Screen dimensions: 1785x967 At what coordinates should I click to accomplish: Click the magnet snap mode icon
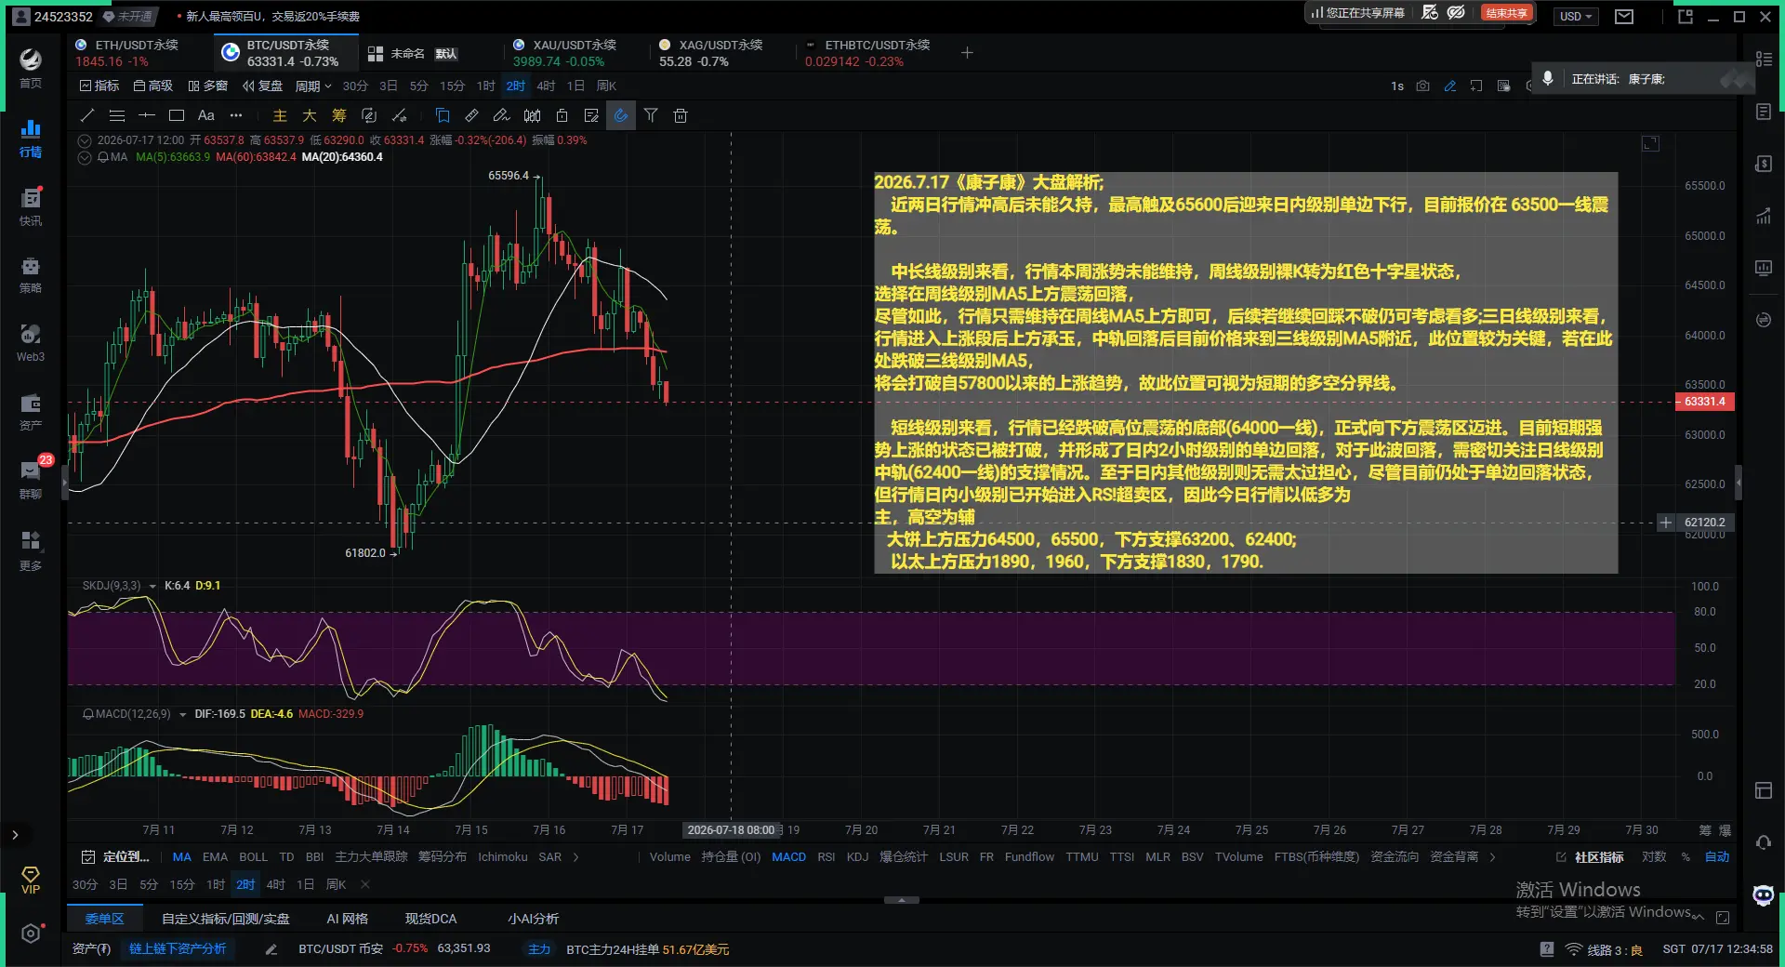click(x=621, y=115)
